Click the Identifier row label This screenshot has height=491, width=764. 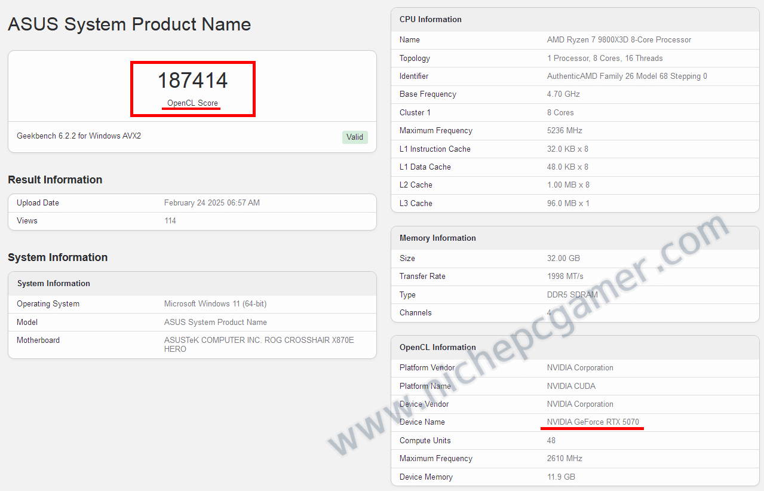414,76
